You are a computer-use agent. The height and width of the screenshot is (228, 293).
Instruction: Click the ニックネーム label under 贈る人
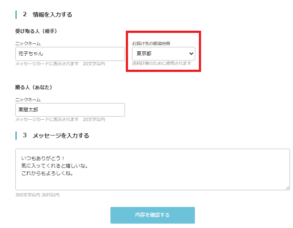[28, 100]
